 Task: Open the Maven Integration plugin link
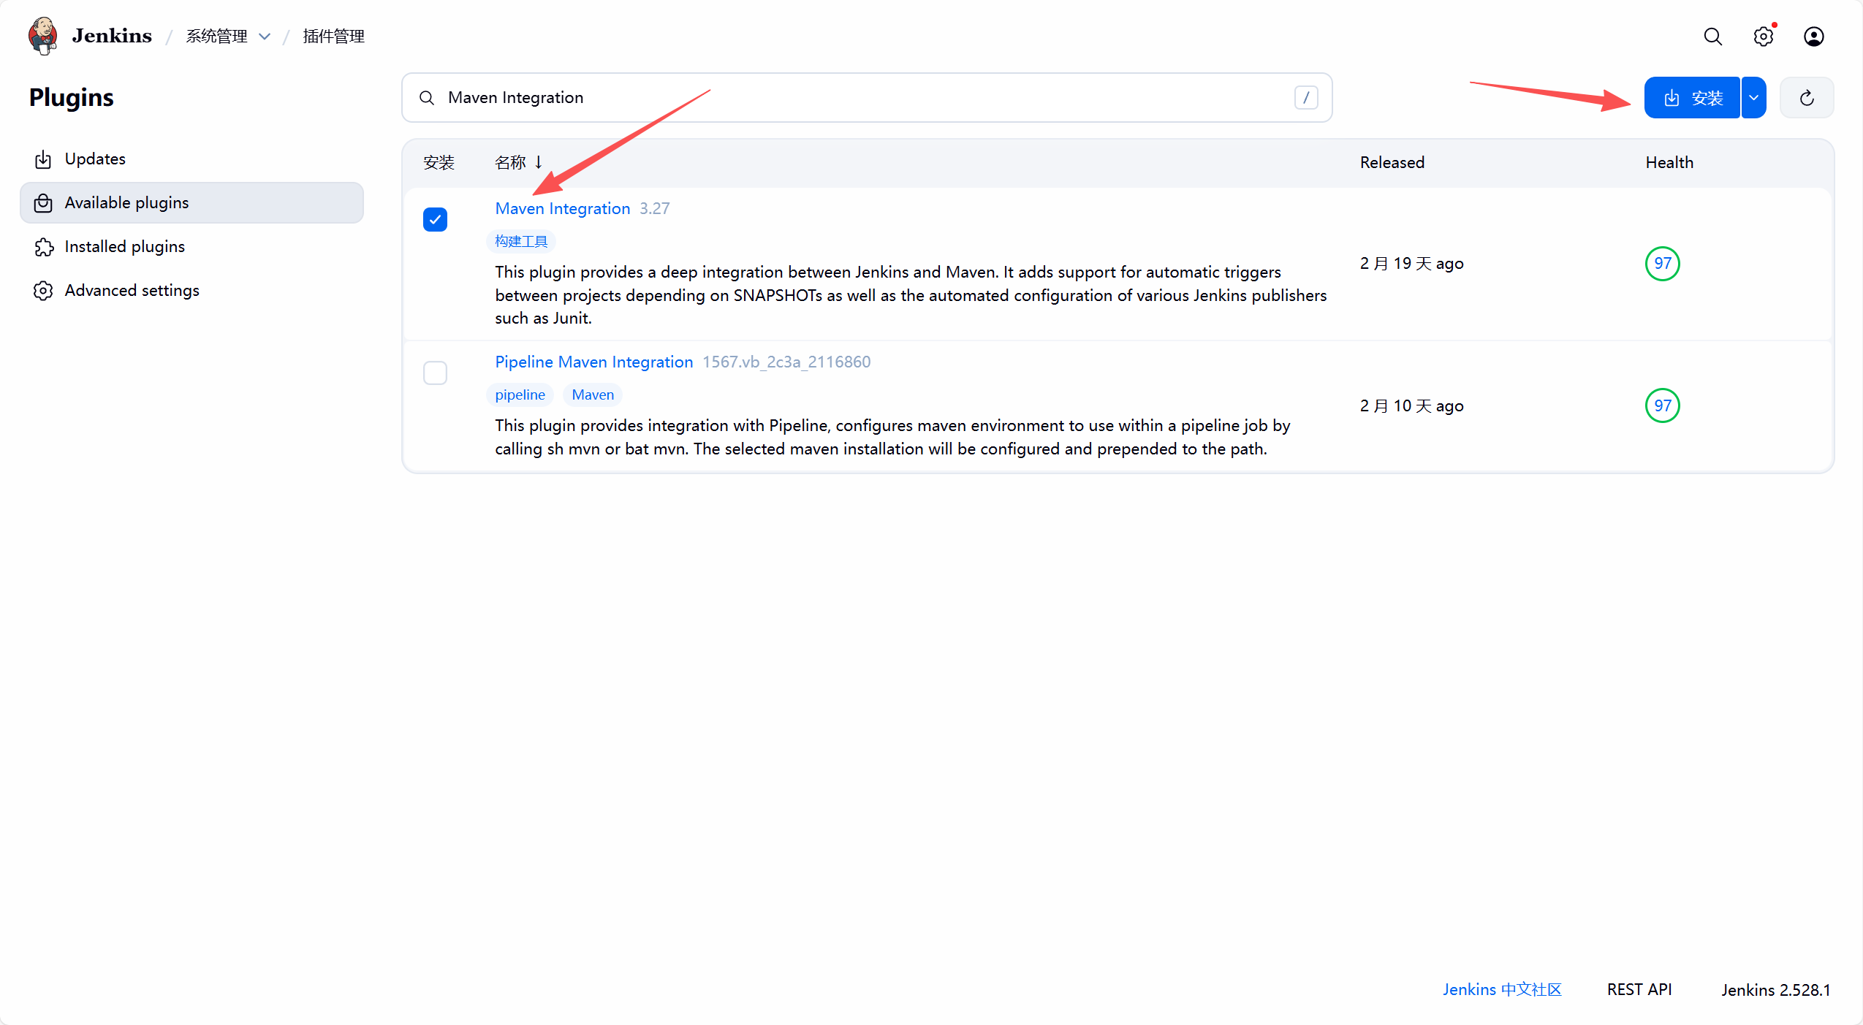[562, 208]
